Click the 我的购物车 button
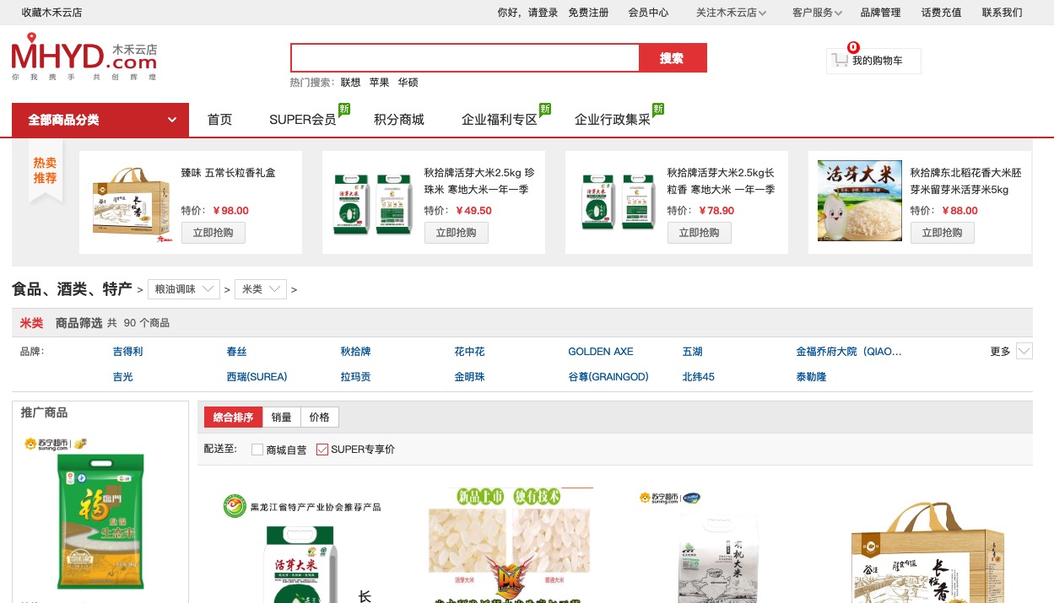1054x603 pixels. (x=874, y=61)
